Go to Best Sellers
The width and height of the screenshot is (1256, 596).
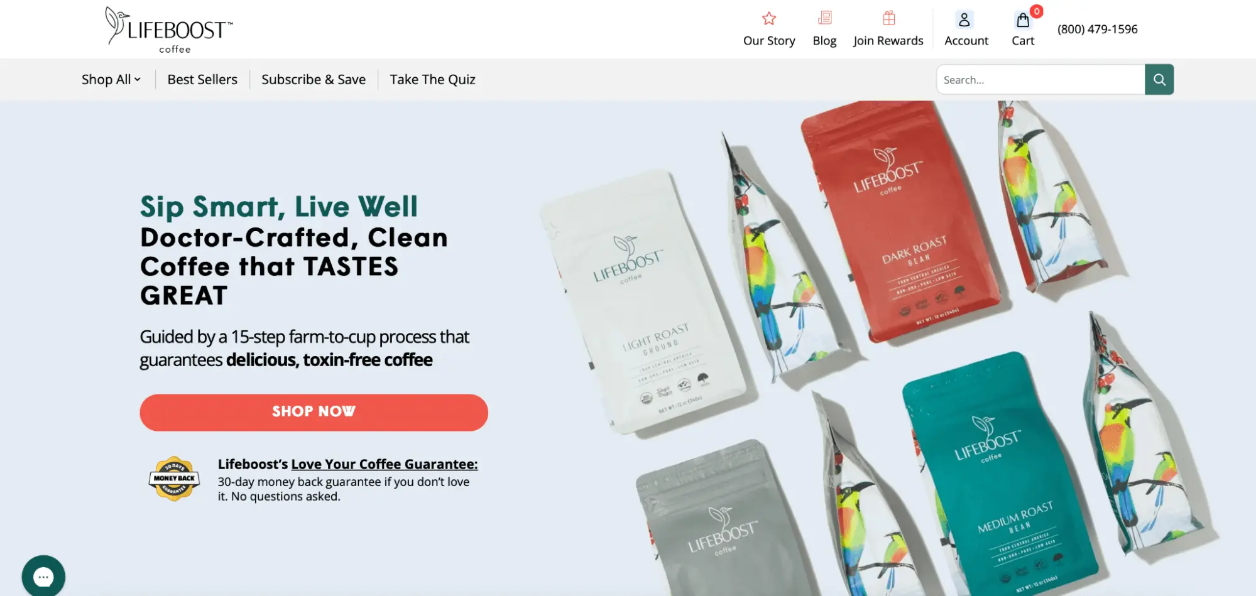pos(202,80)
